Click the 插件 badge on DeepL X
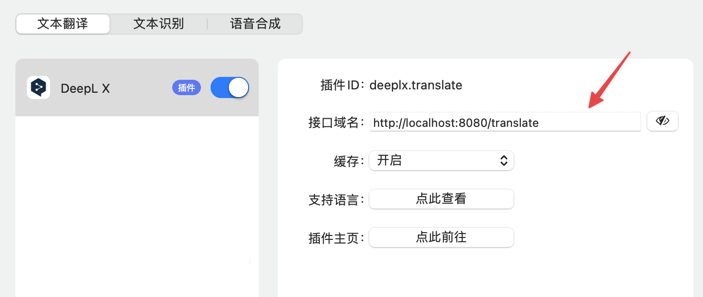 [x=187, y=87]
